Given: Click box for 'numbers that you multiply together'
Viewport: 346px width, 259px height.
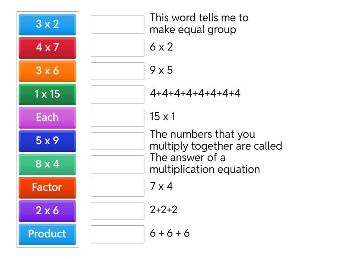Looking at the screenshot, I should point(117,141).
